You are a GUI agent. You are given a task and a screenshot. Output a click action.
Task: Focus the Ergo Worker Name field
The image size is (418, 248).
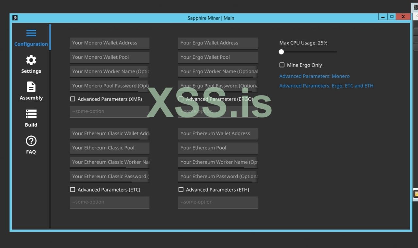[x=218, y=72]
